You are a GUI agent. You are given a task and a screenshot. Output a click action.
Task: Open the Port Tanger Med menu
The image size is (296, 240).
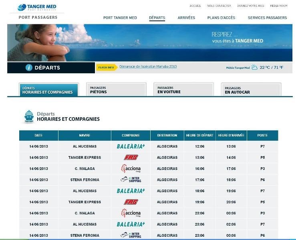coord(120,18)
